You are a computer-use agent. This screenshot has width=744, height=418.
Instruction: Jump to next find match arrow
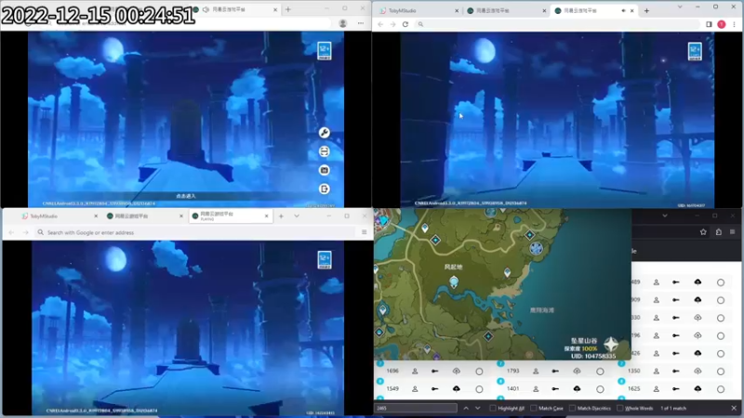coord(477,408)
